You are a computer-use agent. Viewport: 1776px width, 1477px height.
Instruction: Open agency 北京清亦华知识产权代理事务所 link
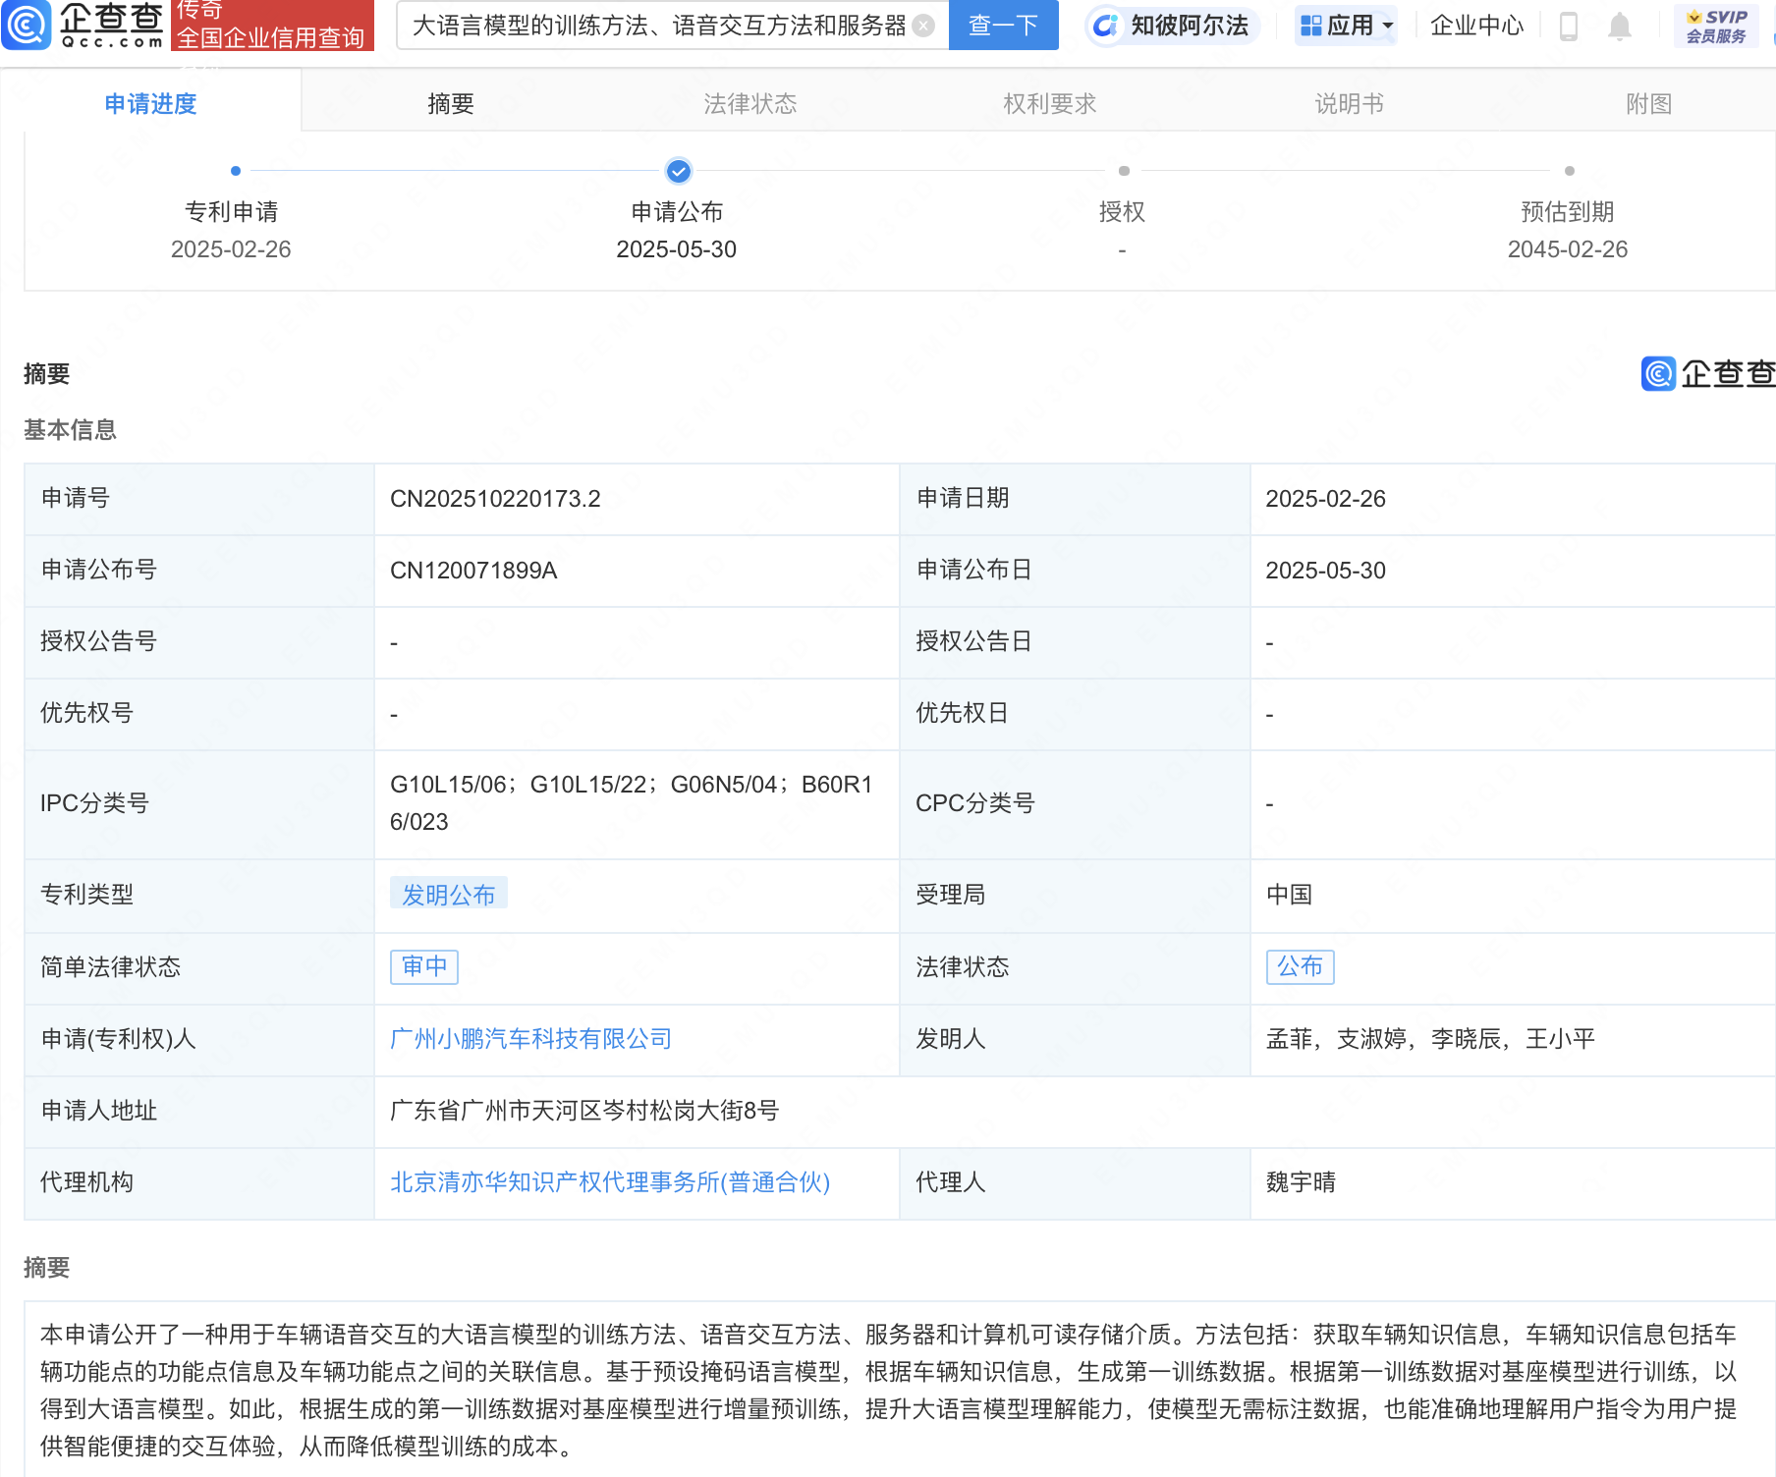(x=610, y=1182)
